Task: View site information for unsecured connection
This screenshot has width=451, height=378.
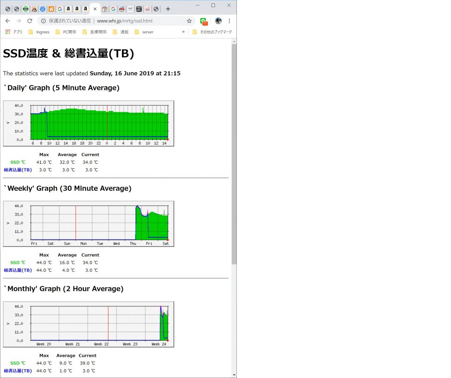Action: click(x=43, y=21)
